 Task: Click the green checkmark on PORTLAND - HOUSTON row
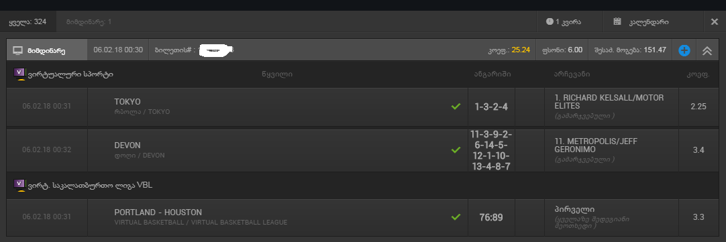click(x=456, y=217)
